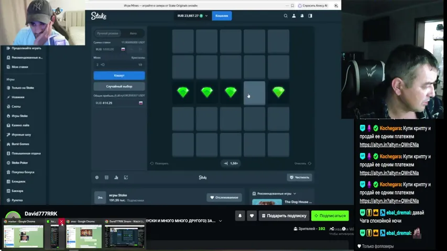This screenshot has width=447, height=251.
Task: Open live stats chart icon below board
Action: pos(116,177)
